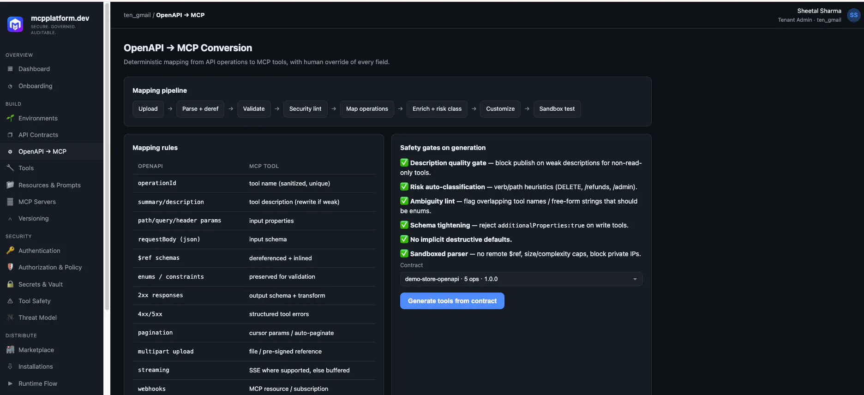Viewport: 864px width, 395px height.
Task: Select the Upload pipeline step
Action: point(148,109)
